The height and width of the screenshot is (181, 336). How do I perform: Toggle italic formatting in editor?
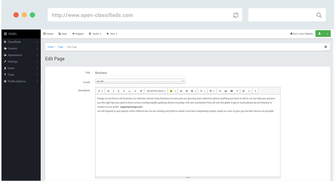click(x=113, y=91)
